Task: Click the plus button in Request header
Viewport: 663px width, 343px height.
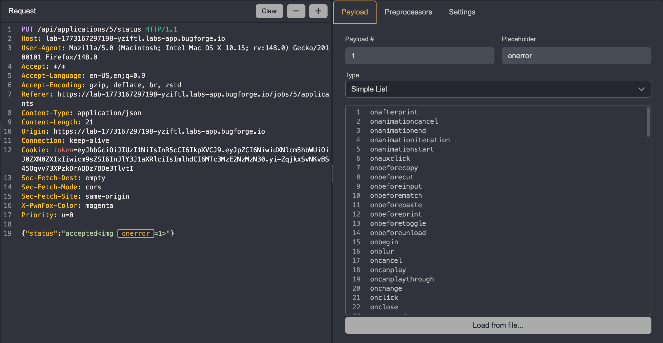Action: [318, 11]
